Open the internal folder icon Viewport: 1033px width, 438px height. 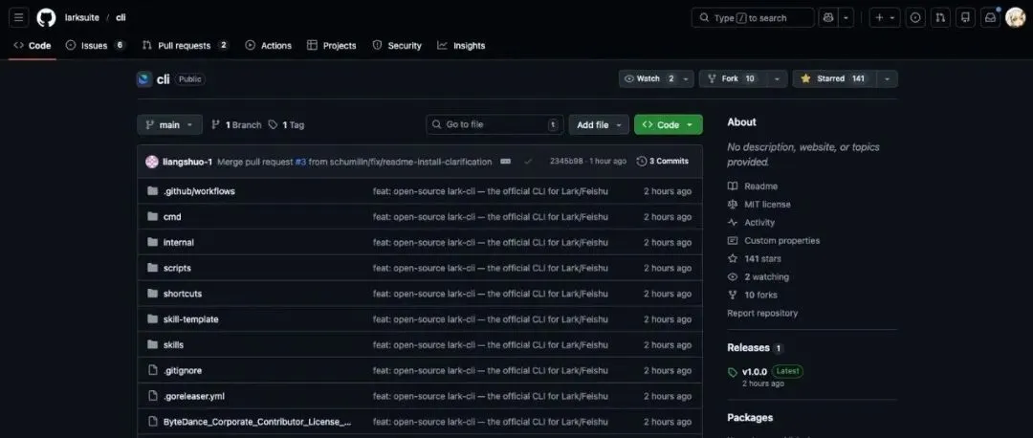click(152, 242)
